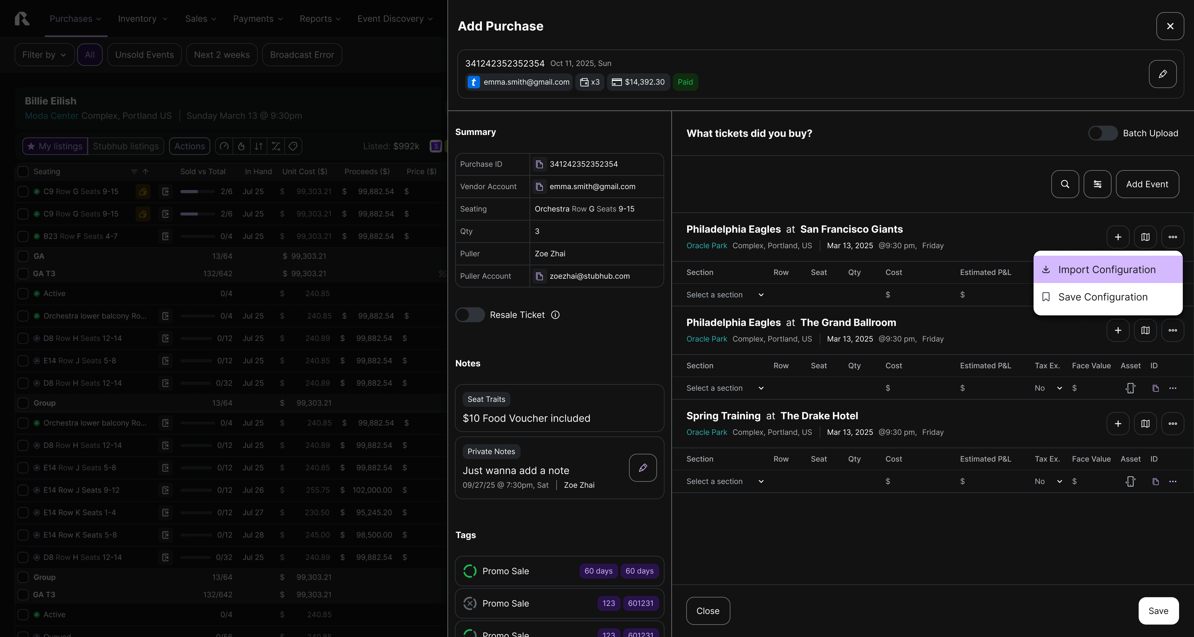The width and height of the screenshot is (1194, 637).
Task: Click the edit pencil icon in purchase header
Action: click(1163, 74)
